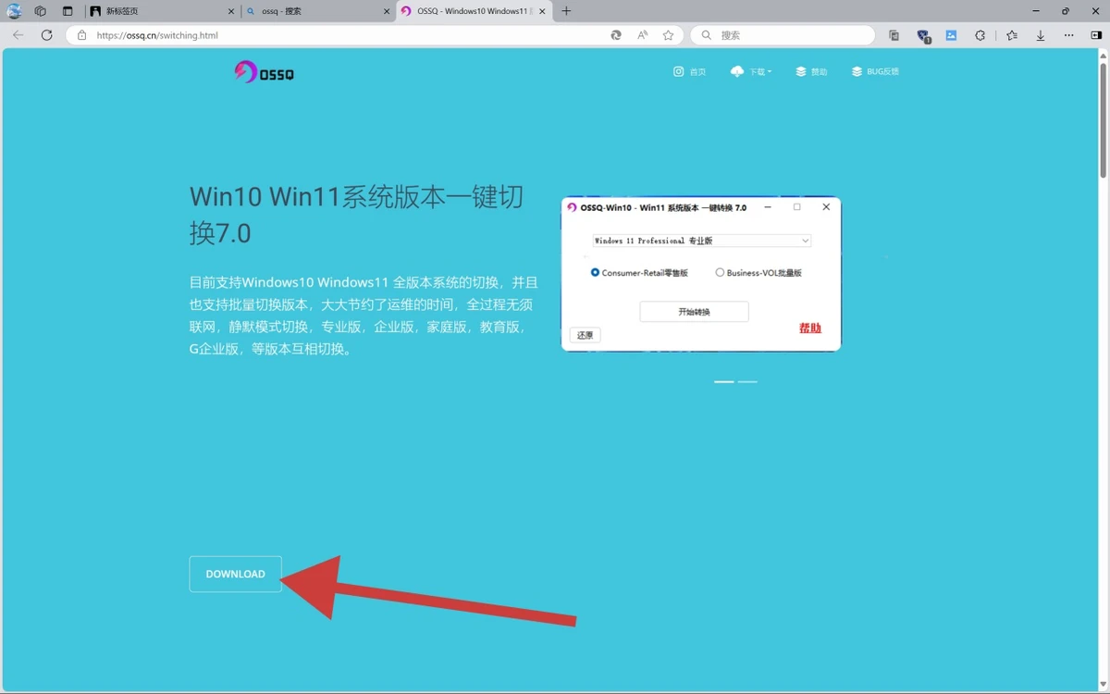The width and height of the screenshot is (1110, 694).
Task: Expand the 下载 dropdown in navigation
Action: tap(751, 71)
